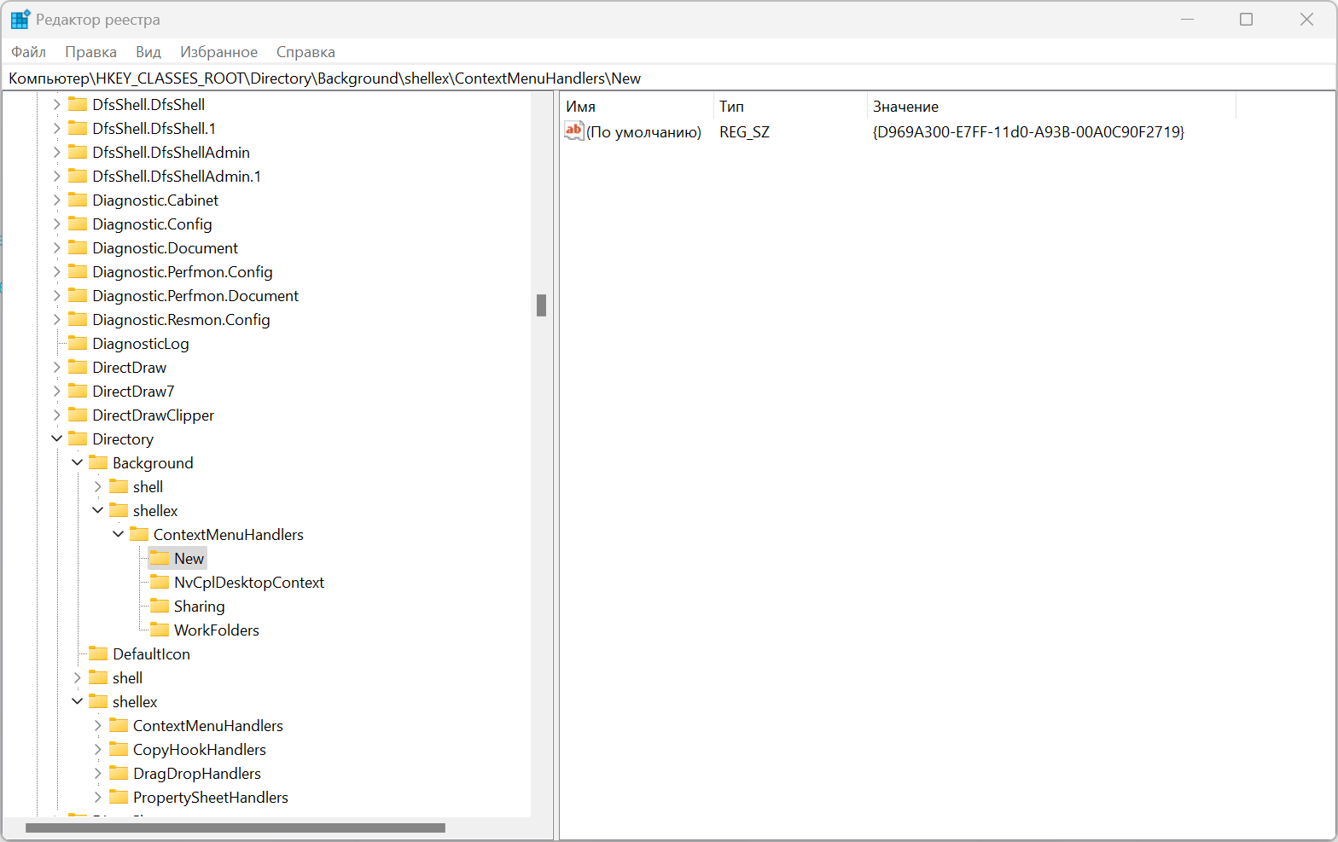The image size is (1338, 842).
Task: Click the DiagnosticLog folder icon
Action: pyautogui.click(x=78, y=343)
